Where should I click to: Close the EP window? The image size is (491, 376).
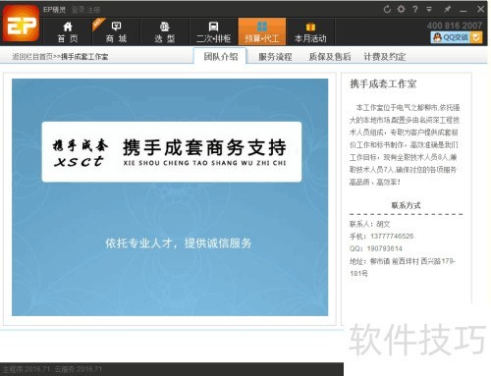(480, 9)
